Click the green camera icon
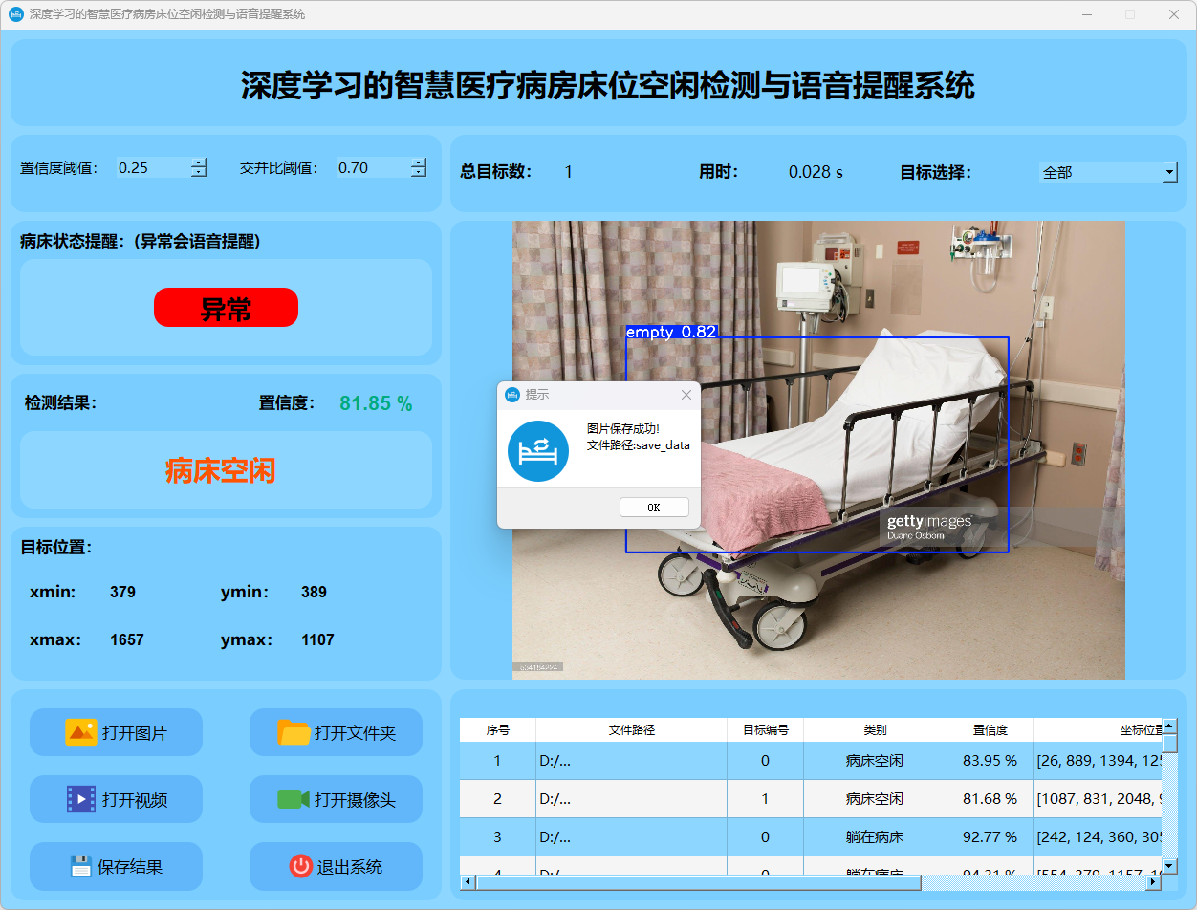The height and width of the screenshot is (910, 1197). (x=294, y=799)
